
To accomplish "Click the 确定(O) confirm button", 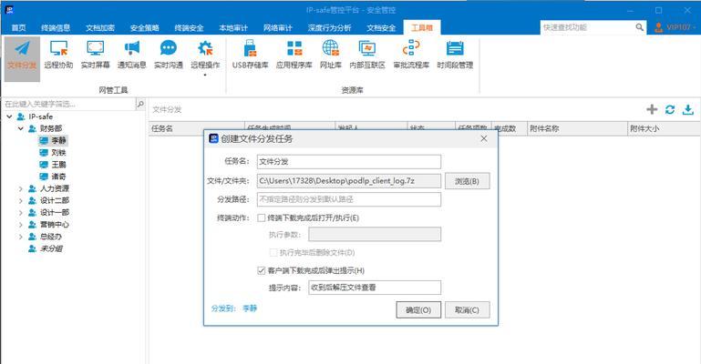I will click(418, 310).
